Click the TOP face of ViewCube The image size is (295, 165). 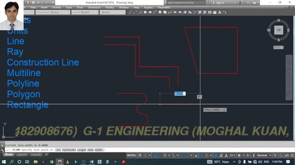click(278, 30)
